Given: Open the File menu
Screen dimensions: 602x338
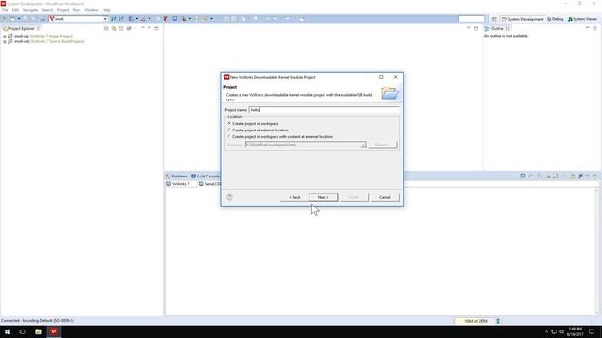Looking at the screenshot, I should tap(5, 10).
